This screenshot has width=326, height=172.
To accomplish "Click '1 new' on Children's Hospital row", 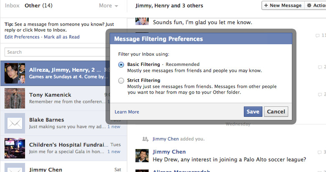I will point(114,152).
